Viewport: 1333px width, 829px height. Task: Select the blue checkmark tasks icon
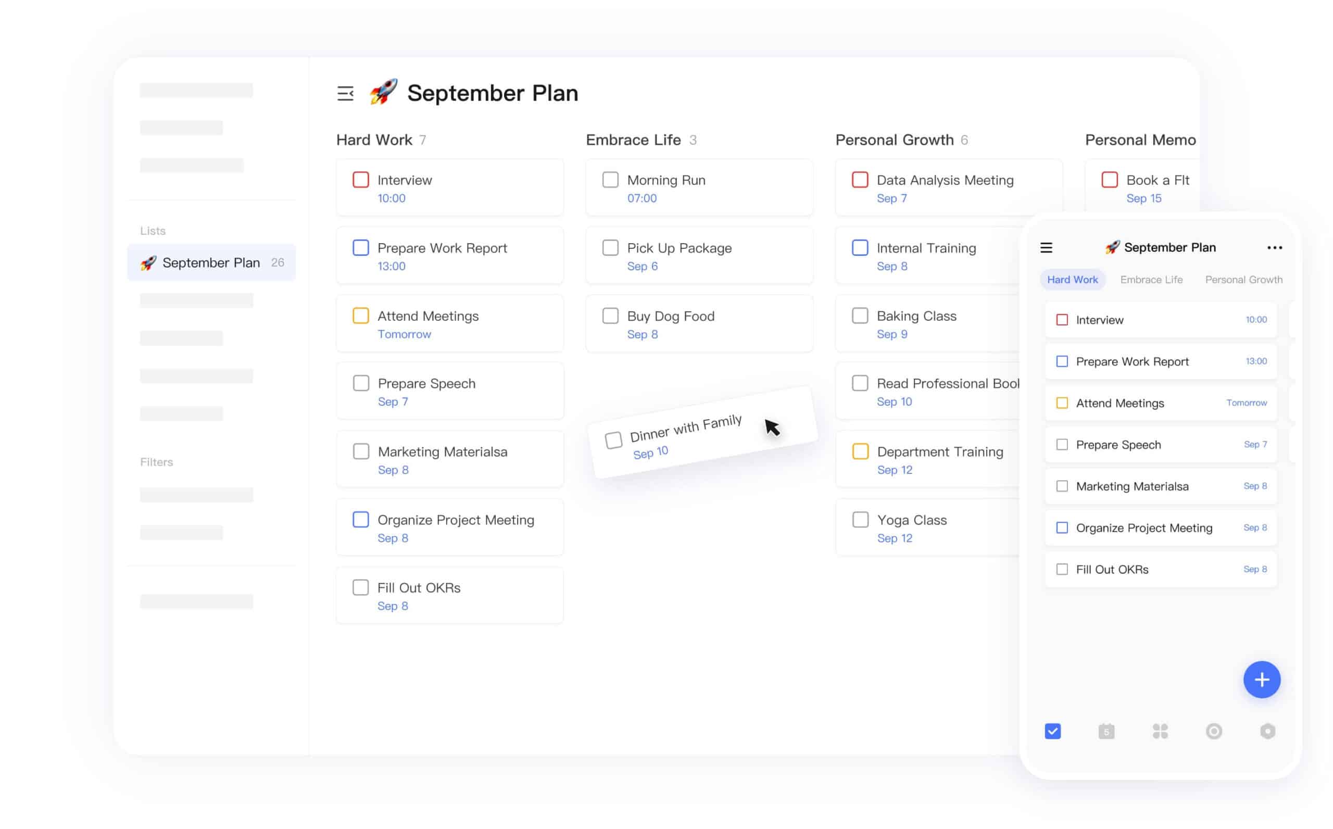1052,731
